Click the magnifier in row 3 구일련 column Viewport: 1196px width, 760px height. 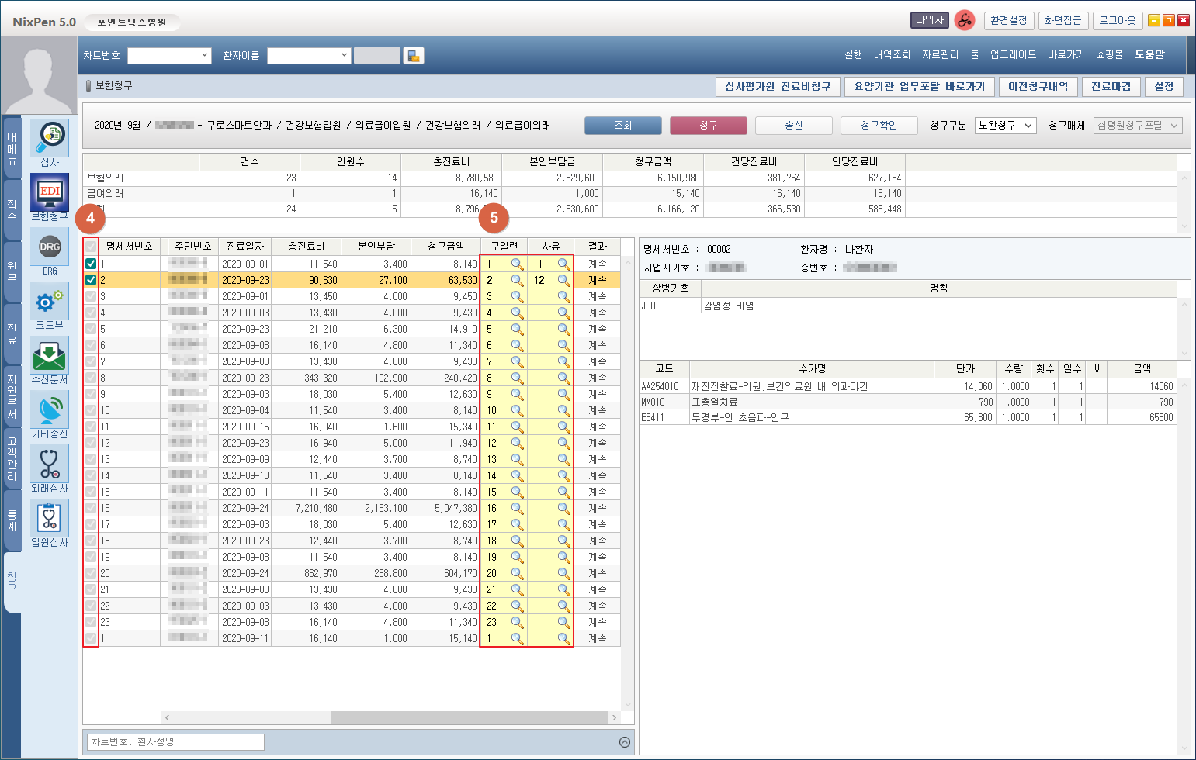pos(517,296)
